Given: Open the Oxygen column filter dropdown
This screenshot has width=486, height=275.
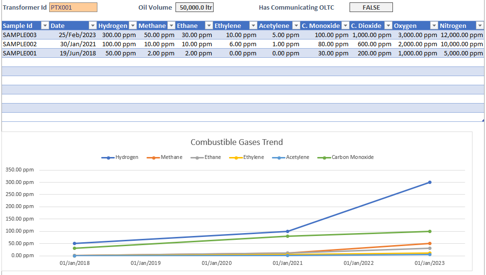Looking at the screenshot, I should [x=433, y=26].
